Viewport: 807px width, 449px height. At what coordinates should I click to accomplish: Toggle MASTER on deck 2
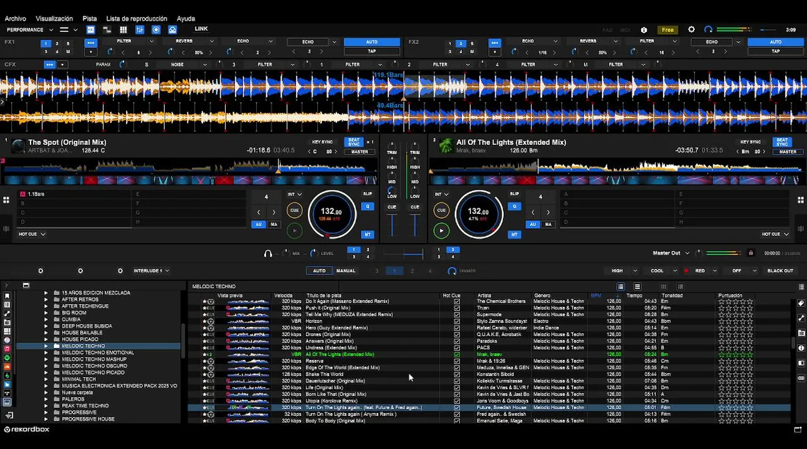[x=788, y=152]
